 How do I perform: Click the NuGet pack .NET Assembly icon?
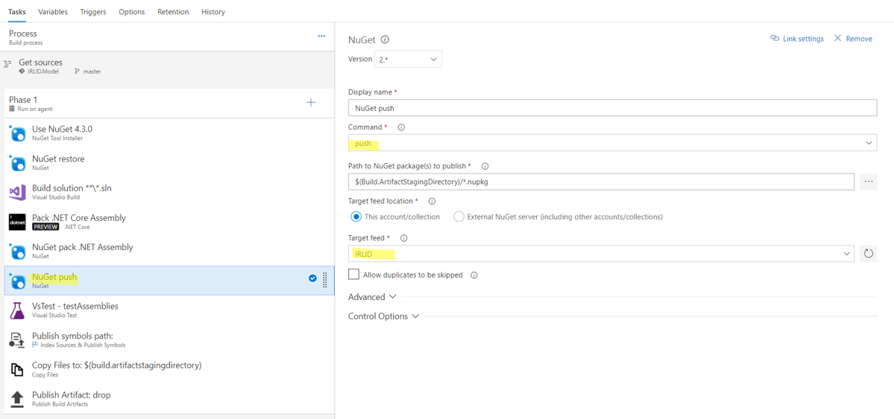(17, 252)
